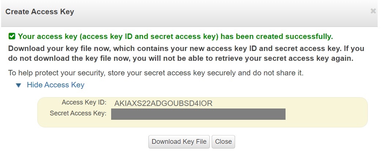The image size is (389, 154).
Task: Click the "Secret Access Key:" label
Action: 78,113
